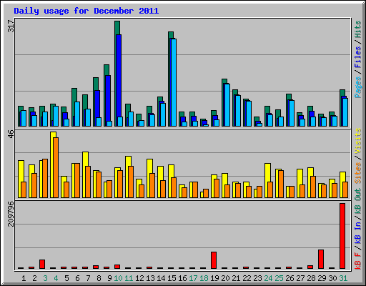Click the cyan pages bar for day 26
Image resolution: width=366 pixels, height=286 pixels.
click(292, 113)
